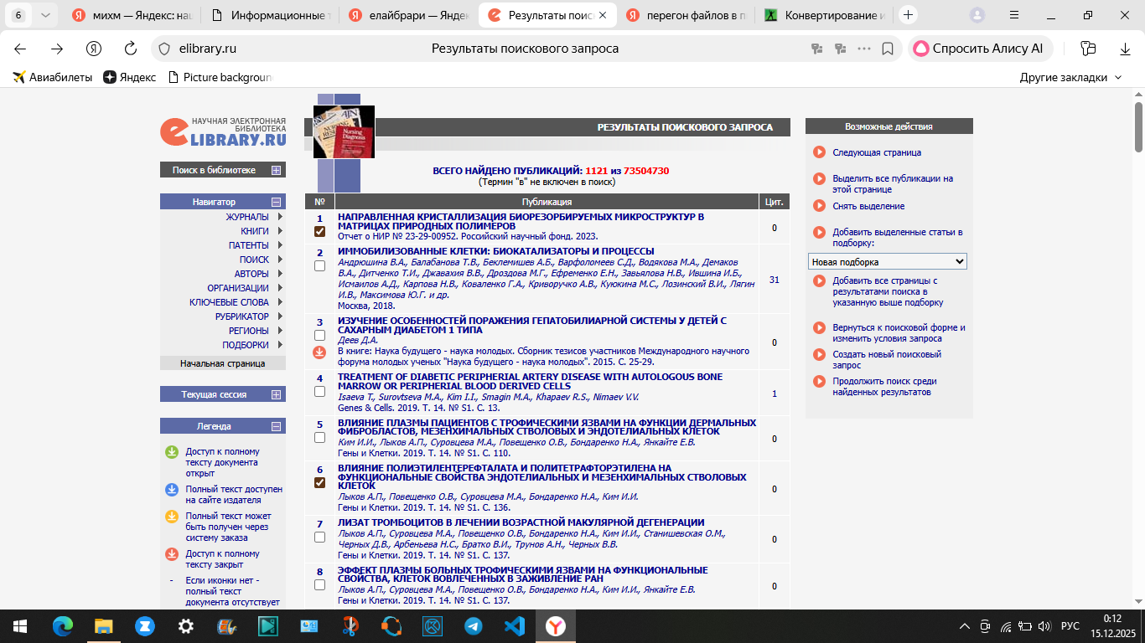
Task: Uncheck the checkbox for publication 6
Action: click(x=319, y=483)
